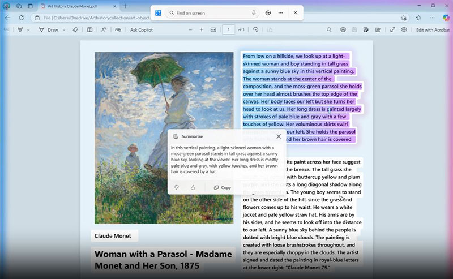Open the Copilot sidebar icon
Image resolution: width=453 pixels, height=279 pixels.
click(446, 18)
